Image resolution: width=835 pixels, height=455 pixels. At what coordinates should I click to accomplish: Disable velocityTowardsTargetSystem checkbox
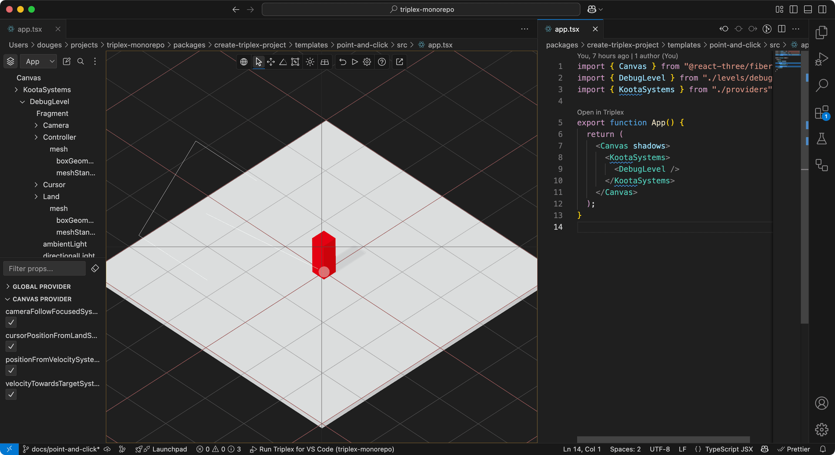[x=11, y=395]
